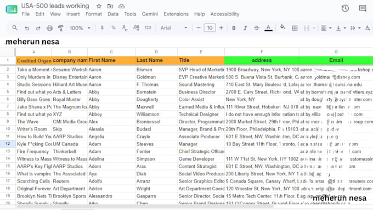Select the First Name header cell

pyautogui.click(x=111, y=60)
